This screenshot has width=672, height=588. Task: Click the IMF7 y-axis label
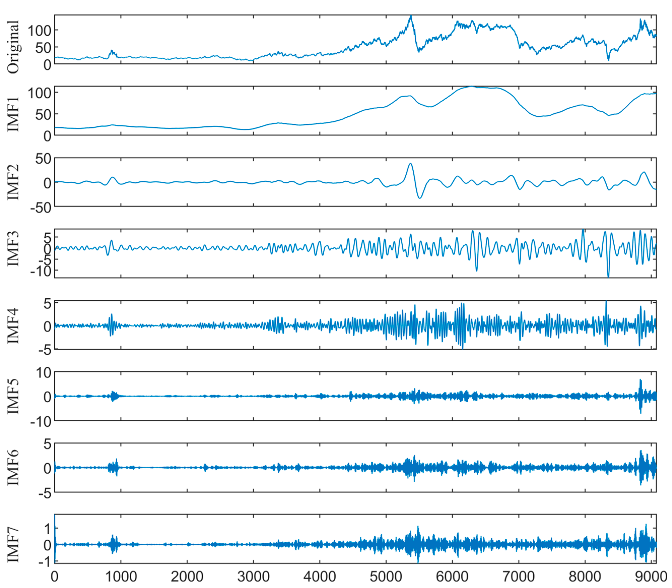click(13, 545)
